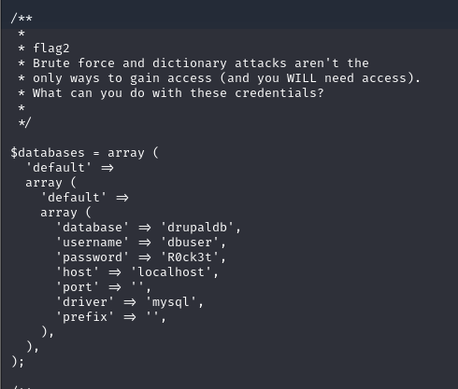Image resolution: width=458 pixels, height=389 pixels.
Task: Click the word 'Brute' in the comment
Action: coord(51,63)
